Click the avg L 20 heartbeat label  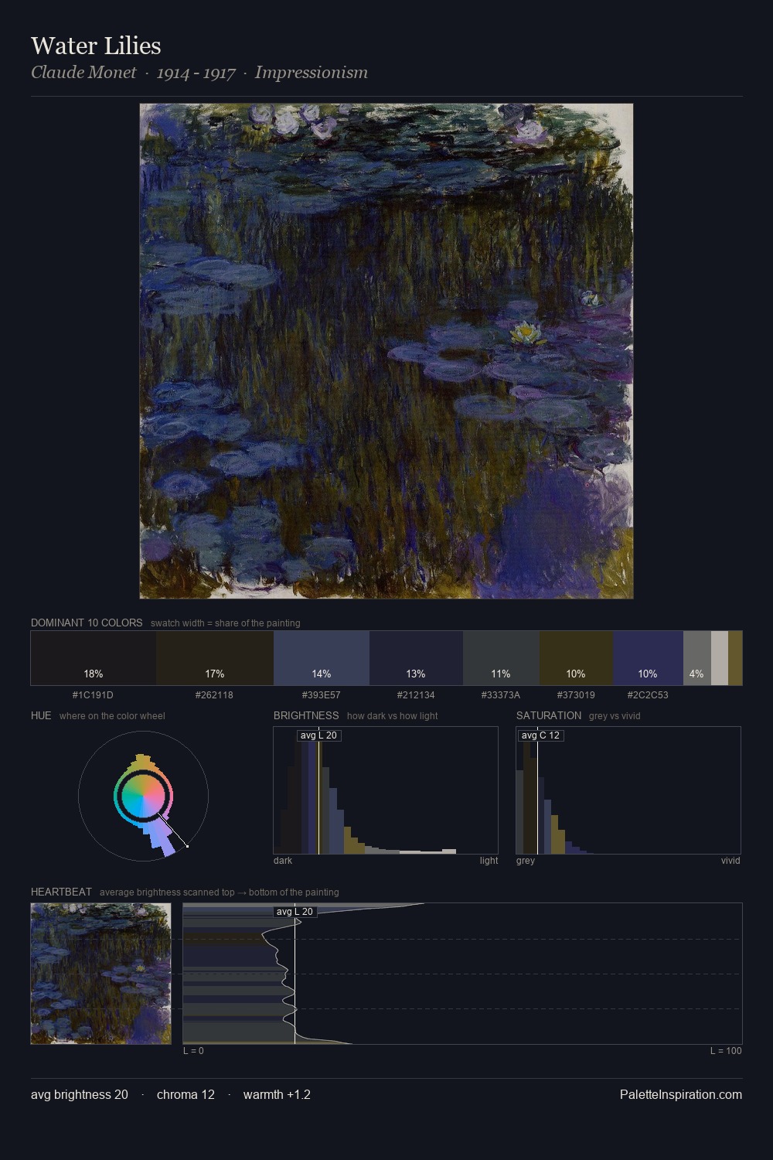pyautogui.click(x=295, y=912)
